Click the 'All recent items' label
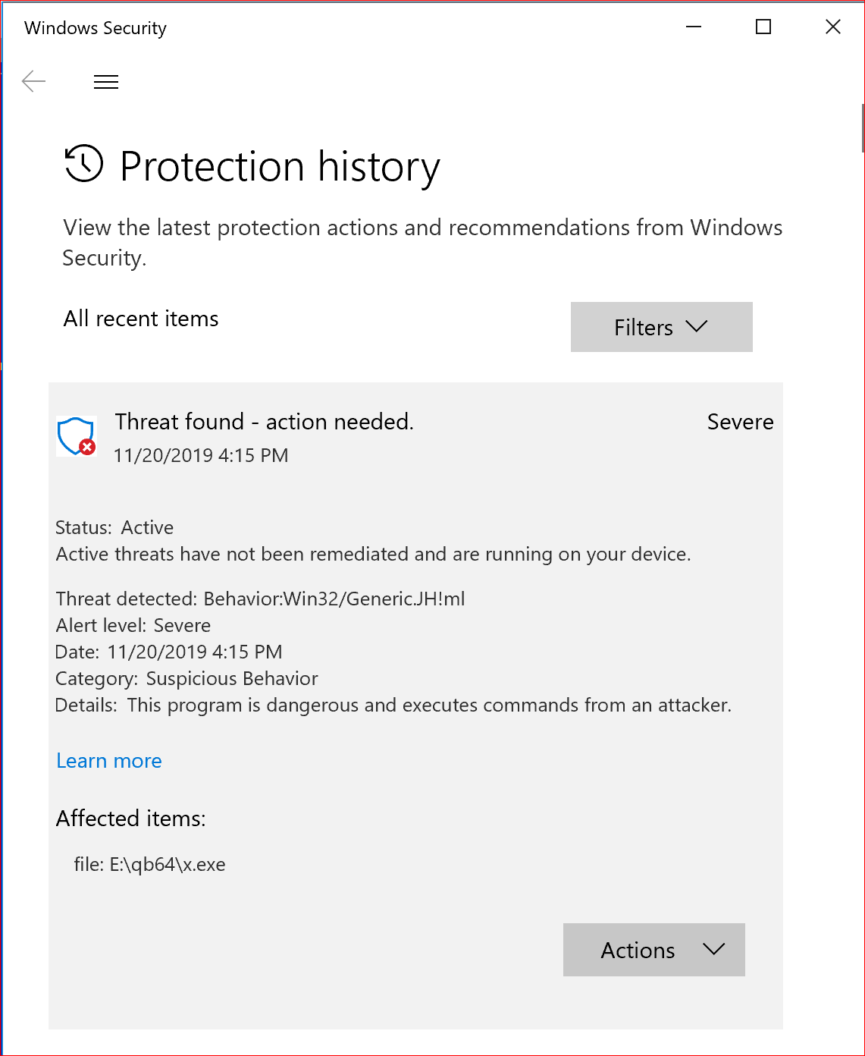The height and width of the screenshot is (1056, 865). [x=141, y=319]
